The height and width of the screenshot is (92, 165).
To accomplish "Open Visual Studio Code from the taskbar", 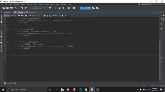I will [80, 90].
